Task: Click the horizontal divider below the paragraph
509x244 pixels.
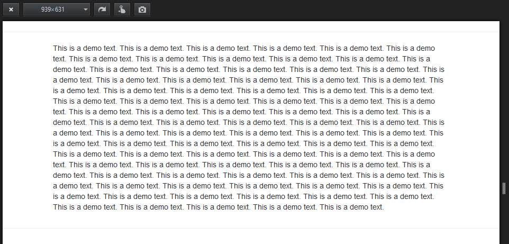Action: point(251,229)
